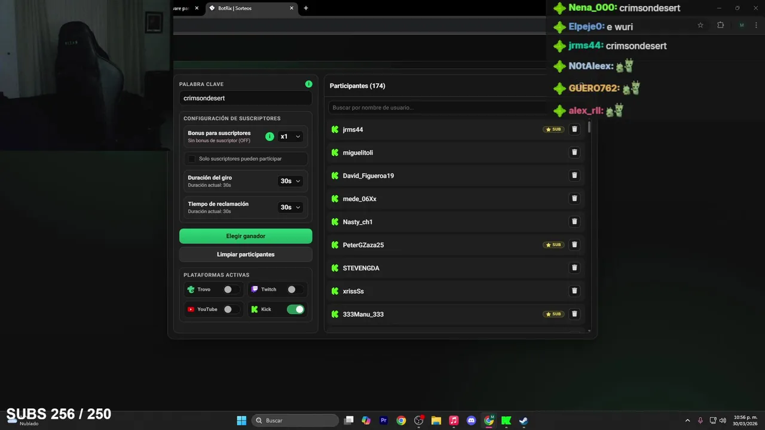Enable the Twitch platform toggle
Image resolution: width=765 pixels, height=430 pixels.
[x=295, y=290]
